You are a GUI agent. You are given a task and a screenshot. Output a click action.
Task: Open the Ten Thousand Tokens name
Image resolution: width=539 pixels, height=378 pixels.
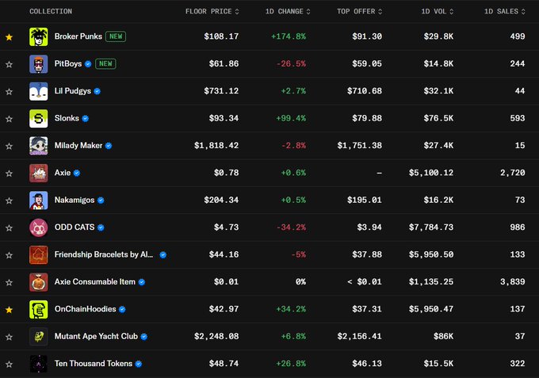pyautogui.click(x=94, y=364)
